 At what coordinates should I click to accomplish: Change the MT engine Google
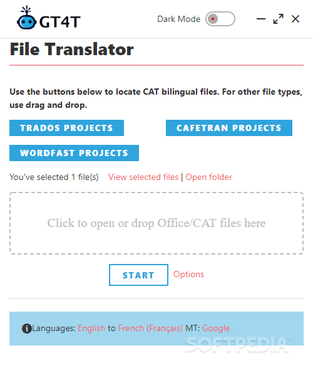pyautogui.click(x=216, y=329)
